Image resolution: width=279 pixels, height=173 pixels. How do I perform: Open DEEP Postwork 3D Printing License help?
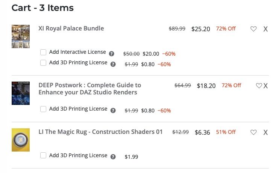(x=113, y=111)
